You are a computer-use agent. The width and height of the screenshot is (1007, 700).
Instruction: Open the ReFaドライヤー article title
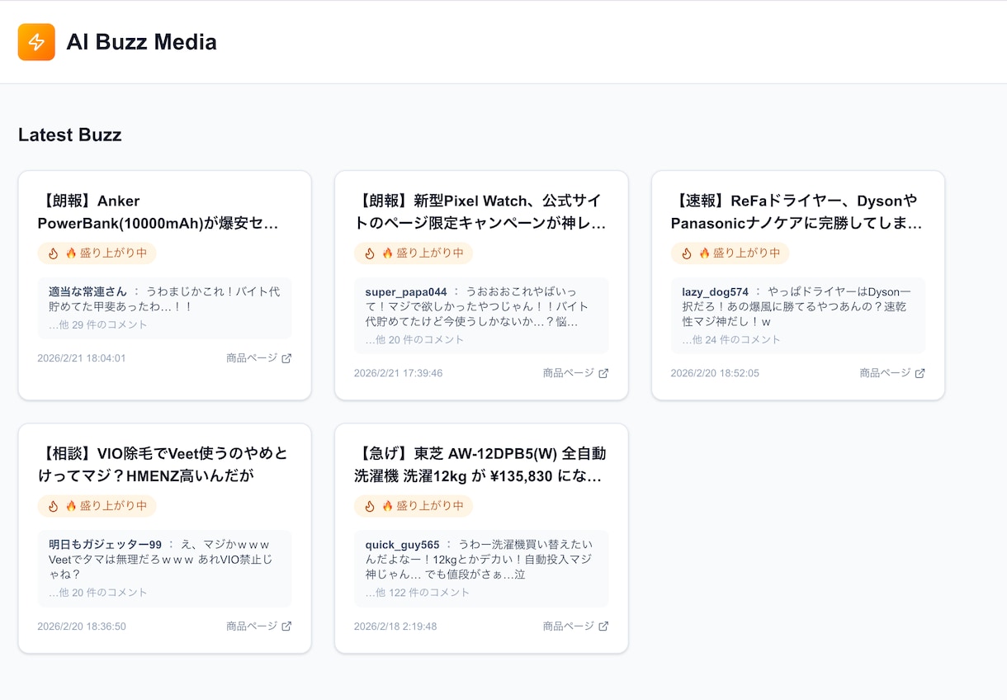798,212
